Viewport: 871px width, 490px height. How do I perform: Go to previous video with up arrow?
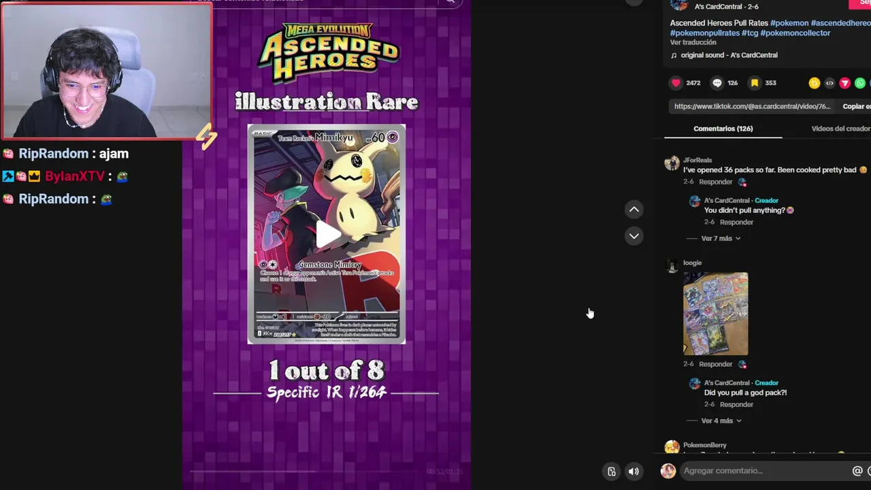(x=634, y=210)
